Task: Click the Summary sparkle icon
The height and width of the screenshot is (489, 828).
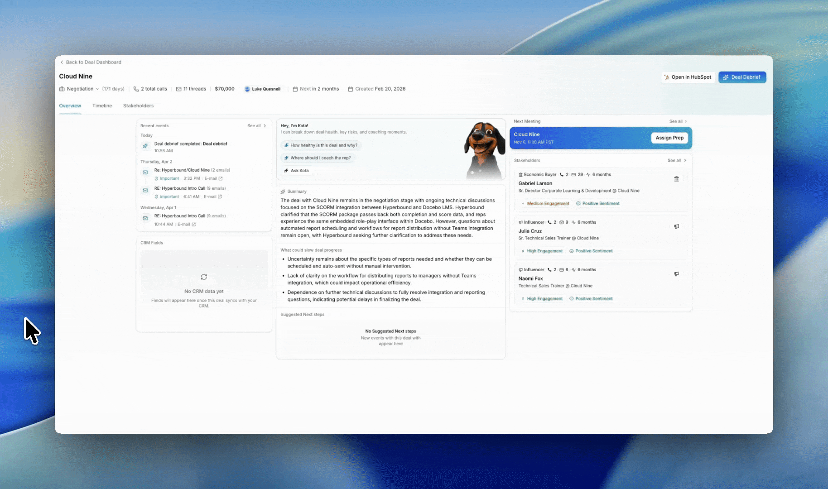Action: (283, 192)
